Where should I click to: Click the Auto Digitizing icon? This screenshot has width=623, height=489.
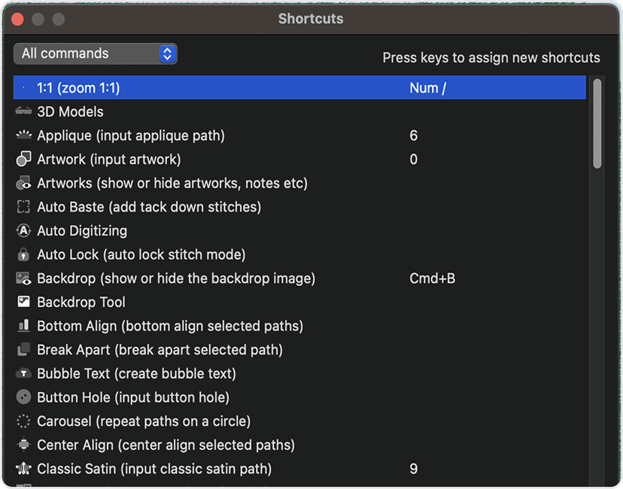pos(23,231)
